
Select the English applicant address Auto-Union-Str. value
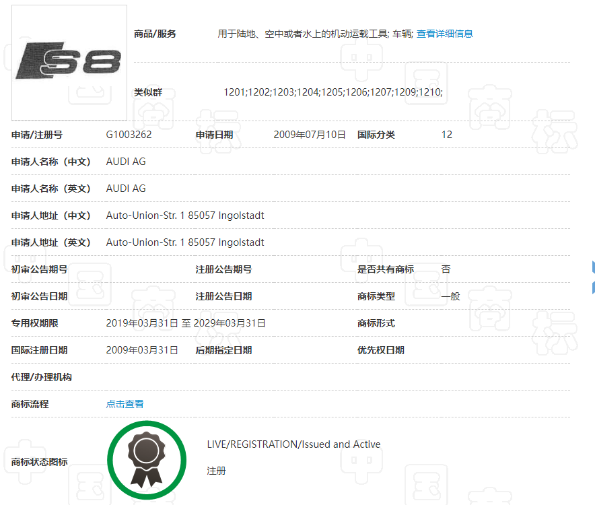[x=185, y=242]
